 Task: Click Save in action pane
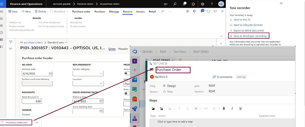pos(13,11)
